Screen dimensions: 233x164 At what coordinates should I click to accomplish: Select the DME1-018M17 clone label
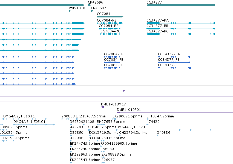[x=113, y=104]
